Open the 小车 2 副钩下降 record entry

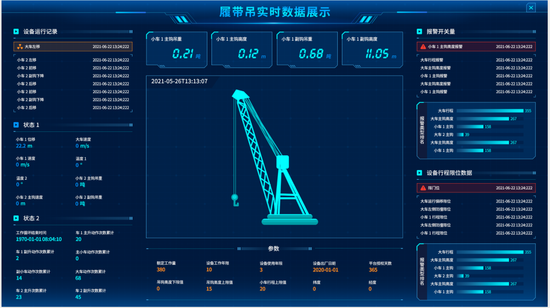pos(30,76)
